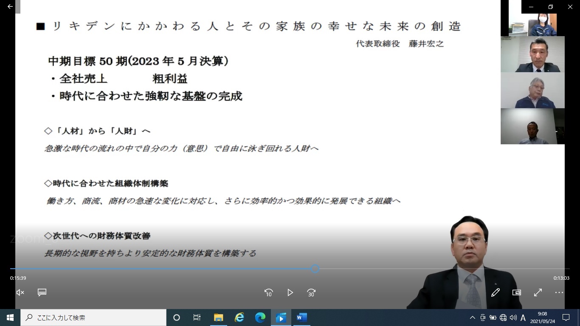Open system volume tray icon

(513, 318)
